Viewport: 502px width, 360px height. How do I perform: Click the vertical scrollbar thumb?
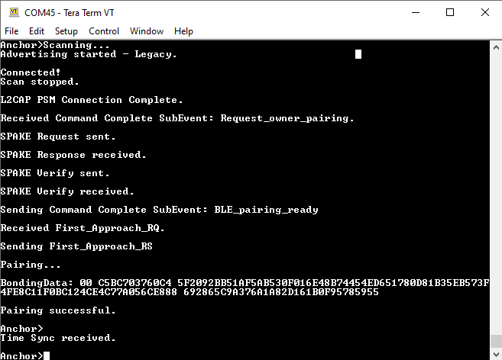[495, 339]
